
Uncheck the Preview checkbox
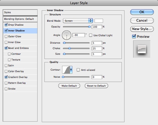pos(134,36)
